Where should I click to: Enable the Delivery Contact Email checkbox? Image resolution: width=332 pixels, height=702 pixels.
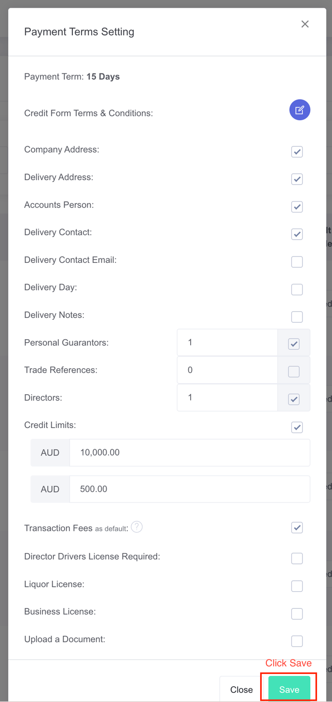(x=297, y=262)
